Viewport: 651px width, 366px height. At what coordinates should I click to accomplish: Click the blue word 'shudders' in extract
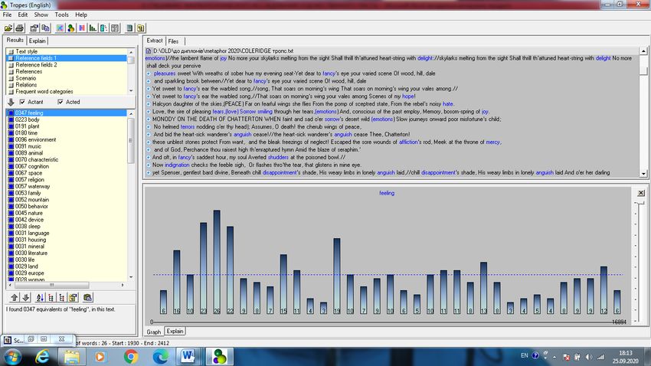coord(278,157)
